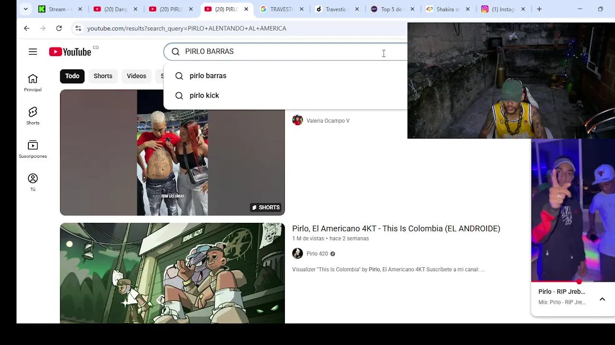This screenshot has width=615, height=345.
Task: Go forward with the browser forward arrow
Action: [x=43, y=28]
